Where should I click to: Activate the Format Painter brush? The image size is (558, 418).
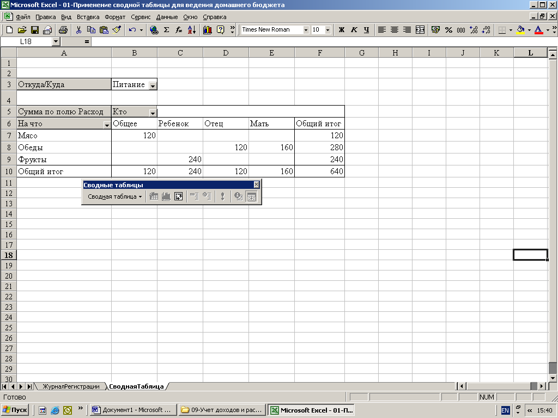click(117, 30)
